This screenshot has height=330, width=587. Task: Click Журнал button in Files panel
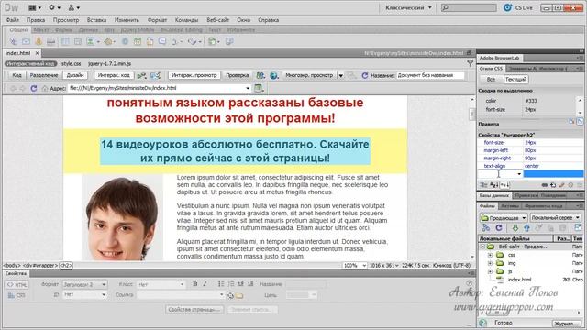(x=567, y=324)
